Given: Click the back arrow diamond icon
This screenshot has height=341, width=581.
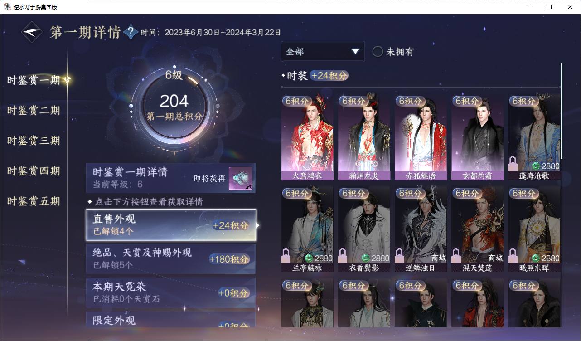Looking at the screenshot, I should click(32, 32).
